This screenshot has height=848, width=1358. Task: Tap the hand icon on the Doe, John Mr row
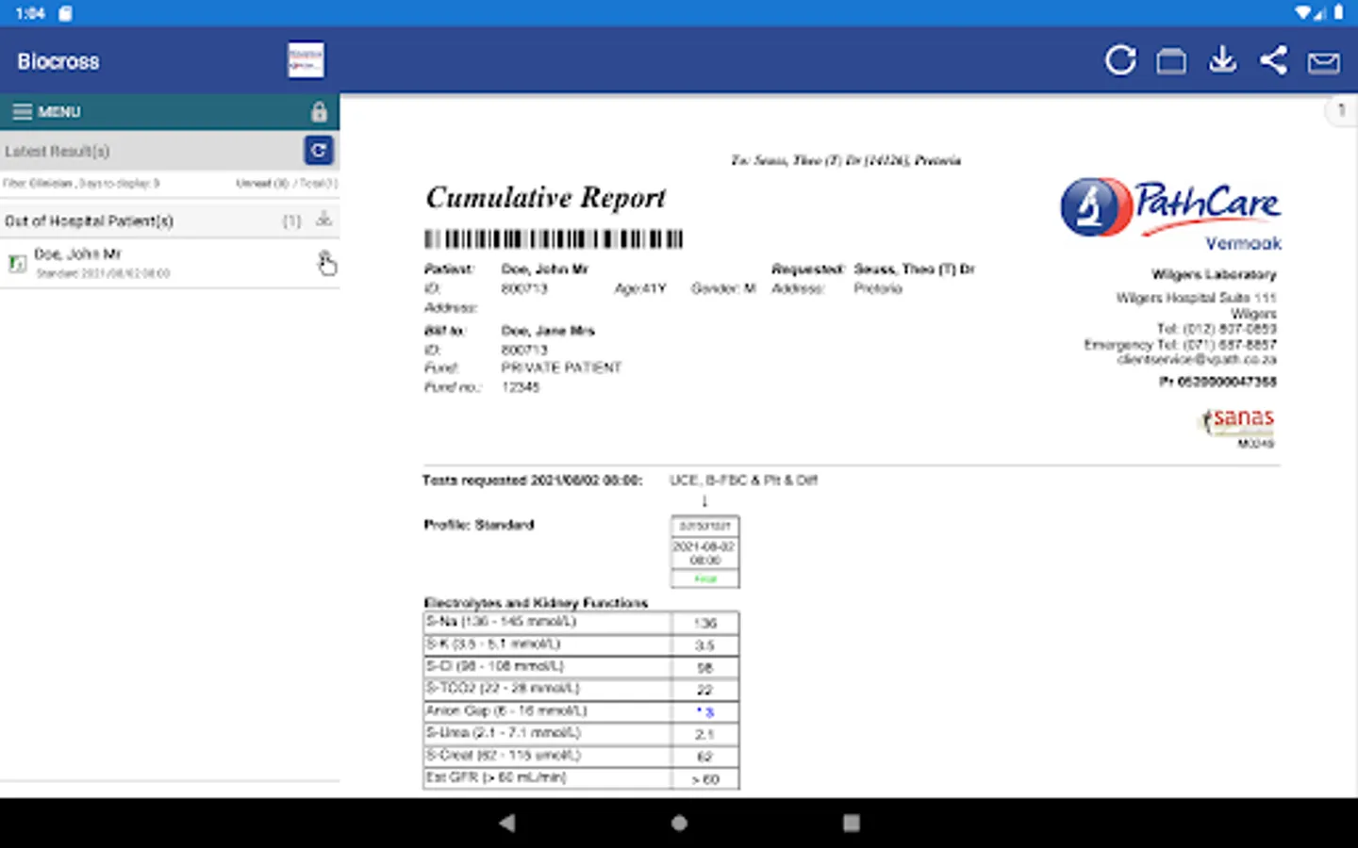pos(325,263)
